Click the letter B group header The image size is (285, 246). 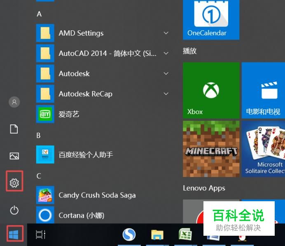pos(38,136)
